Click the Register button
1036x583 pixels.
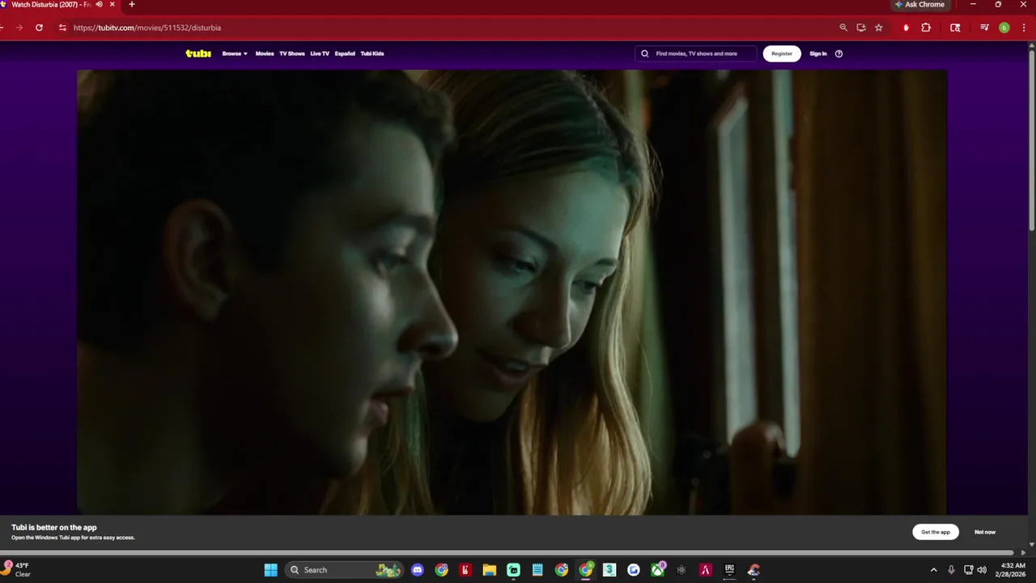(782, 53)
